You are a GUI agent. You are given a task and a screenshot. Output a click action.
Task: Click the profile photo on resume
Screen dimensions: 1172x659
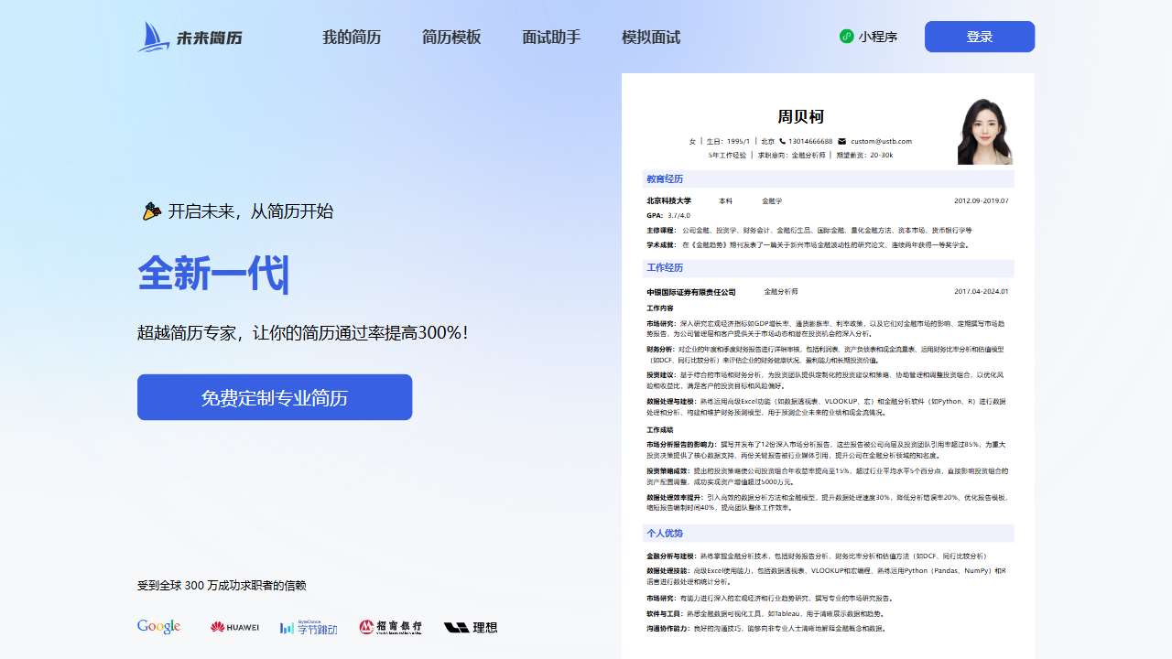tap(984, 132)
